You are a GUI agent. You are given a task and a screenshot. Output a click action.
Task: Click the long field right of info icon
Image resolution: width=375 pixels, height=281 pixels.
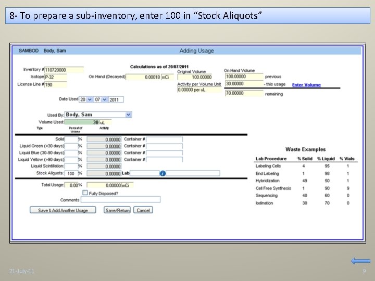click(x=193, y=173)
